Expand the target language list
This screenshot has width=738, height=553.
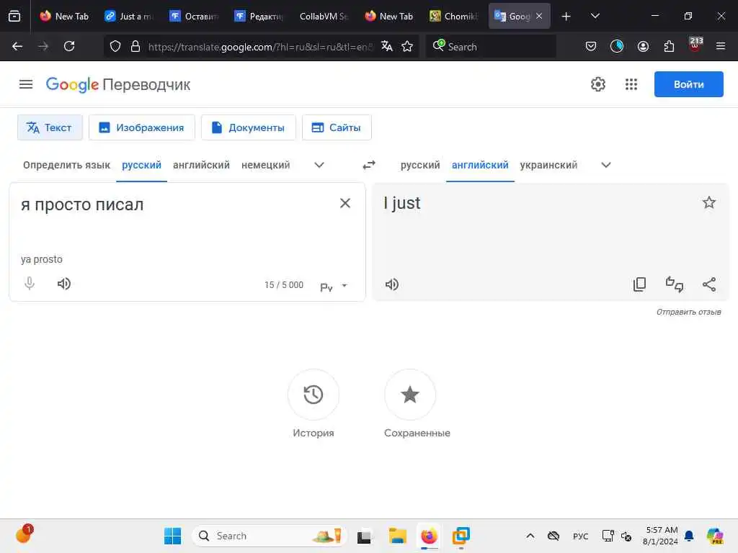click(x=606, y=165)
